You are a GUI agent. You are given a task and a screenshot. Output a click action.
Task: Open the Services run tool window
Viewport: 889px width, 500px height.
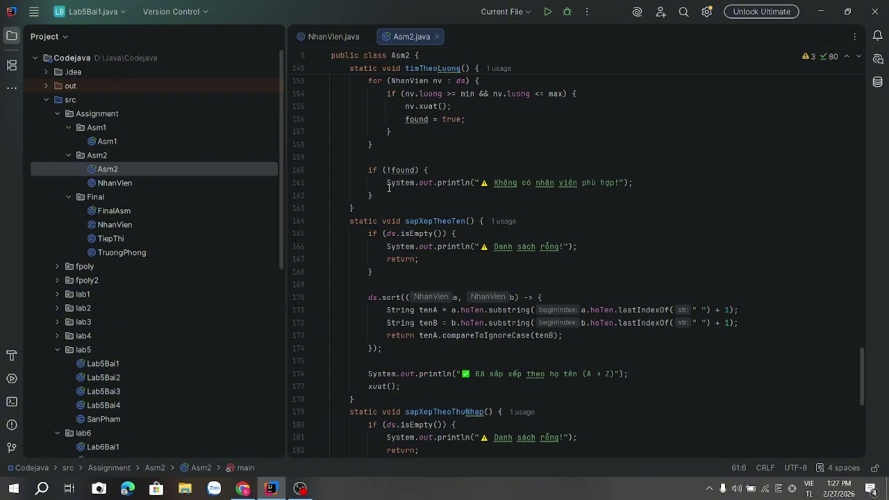12,378
